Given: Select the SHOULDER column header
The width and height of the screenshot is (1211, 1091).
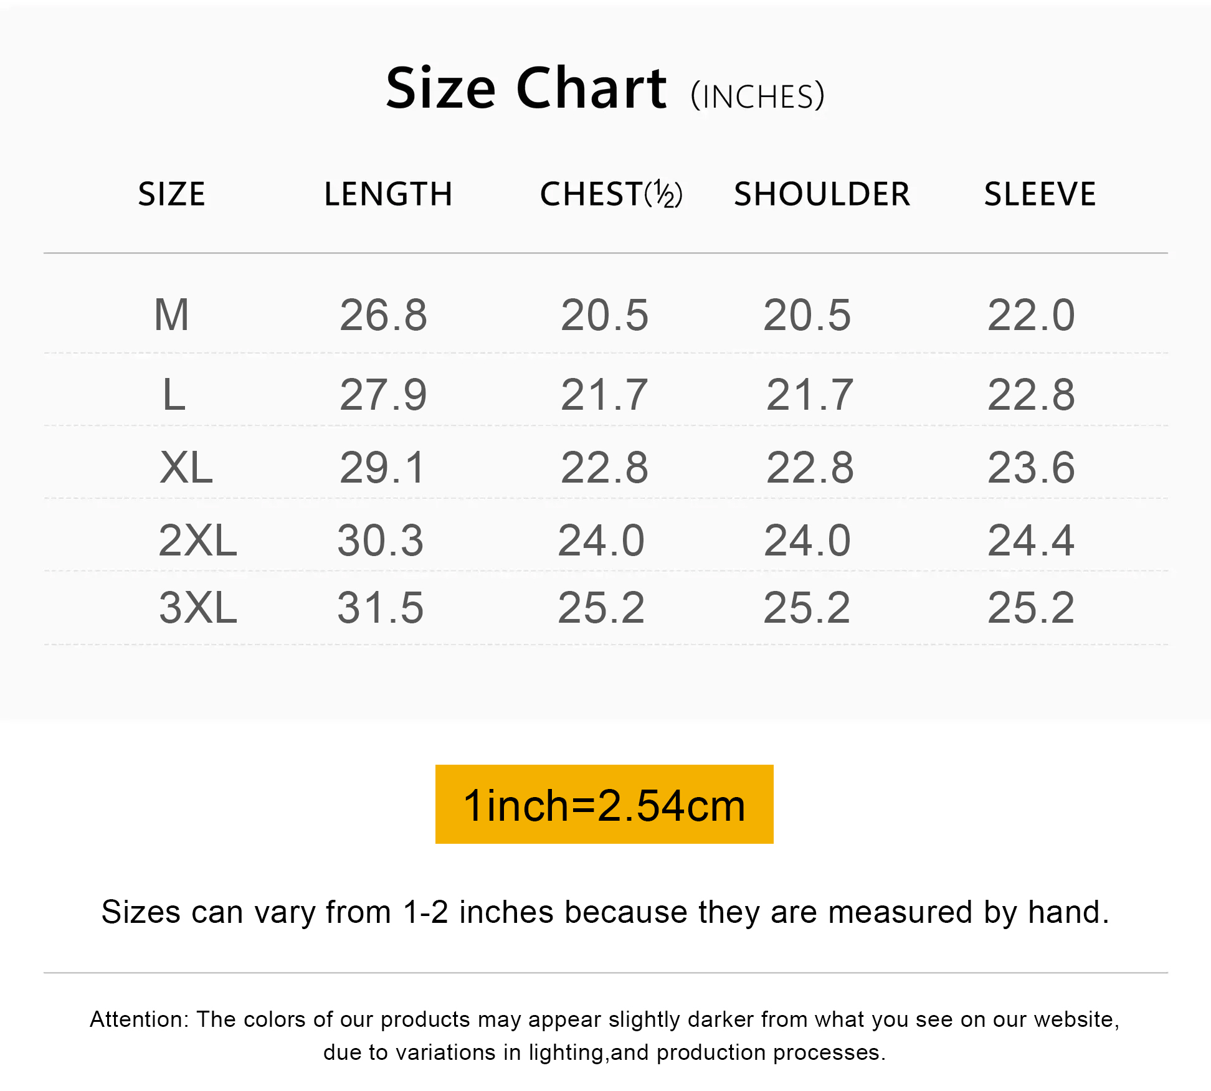Looking at the screenshot, I should click(x=822, y=194).
